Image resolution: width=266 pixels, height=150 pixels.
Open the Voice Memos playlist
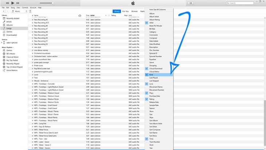point(12,70)
